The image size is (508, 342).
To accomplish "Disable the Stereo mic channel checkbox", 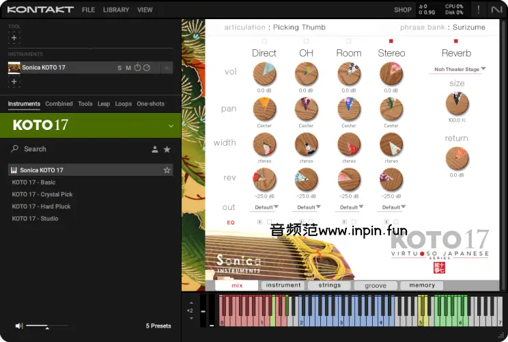I will point(391,41).
